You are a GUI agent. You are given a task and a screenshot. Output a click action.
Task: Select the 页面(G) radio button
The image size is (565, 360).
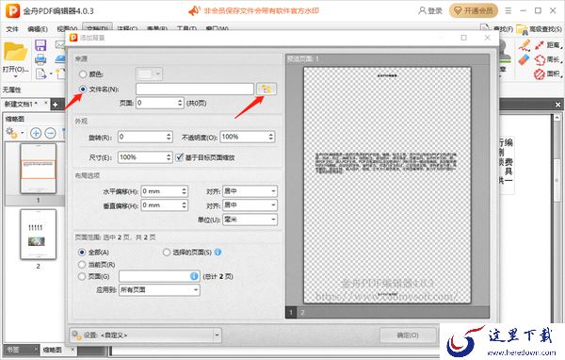82,276
